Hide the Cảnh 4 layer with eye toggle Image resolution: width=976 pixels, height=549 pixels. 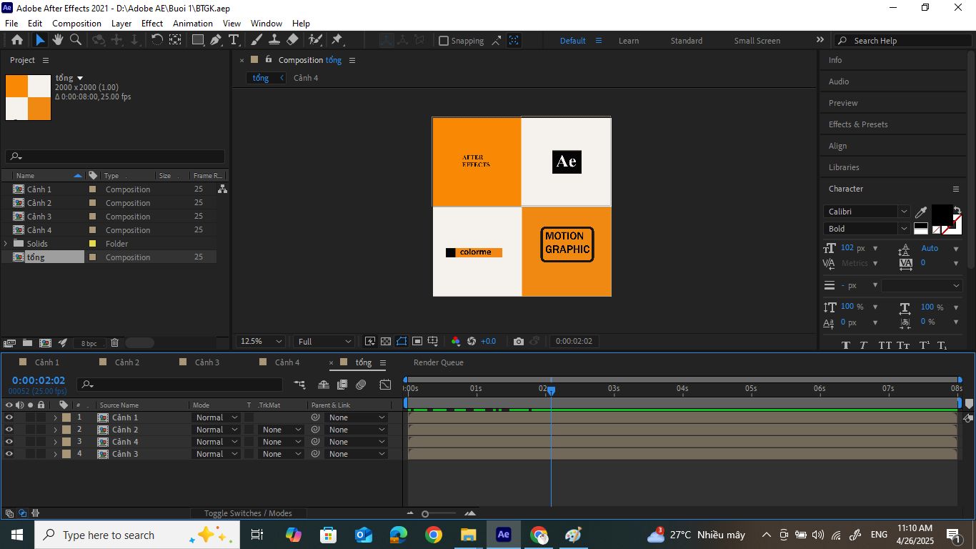tap(9, 442)
